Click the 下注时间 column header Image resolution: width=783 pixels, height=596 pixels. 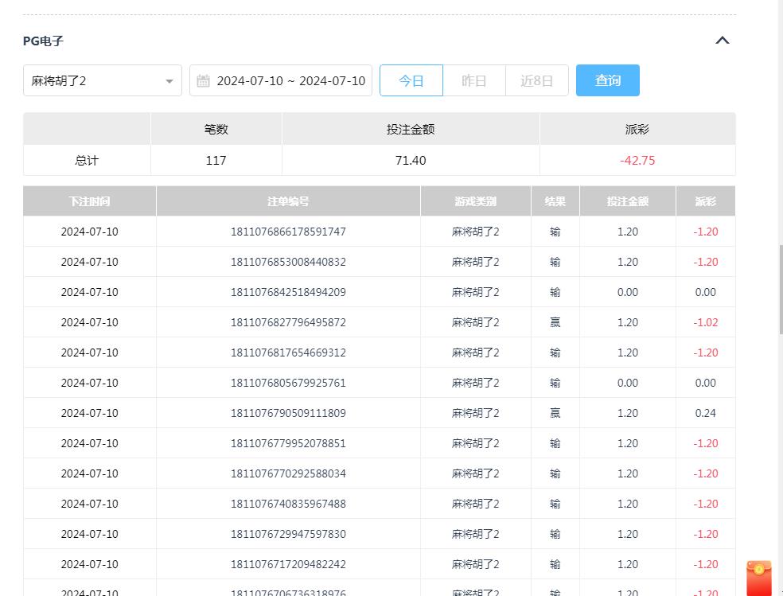click(89, 201)
